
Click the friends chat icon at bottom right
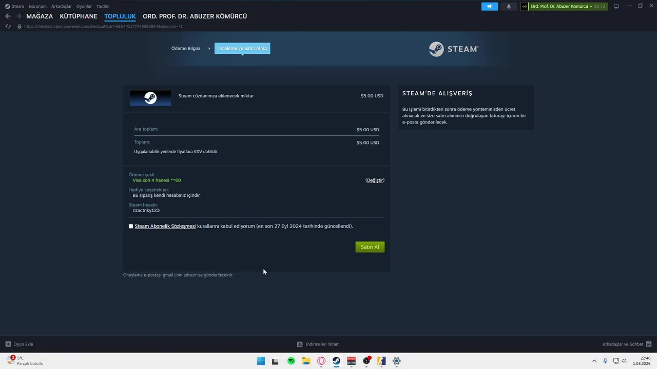pyautogui.click(x=649, y=344)
